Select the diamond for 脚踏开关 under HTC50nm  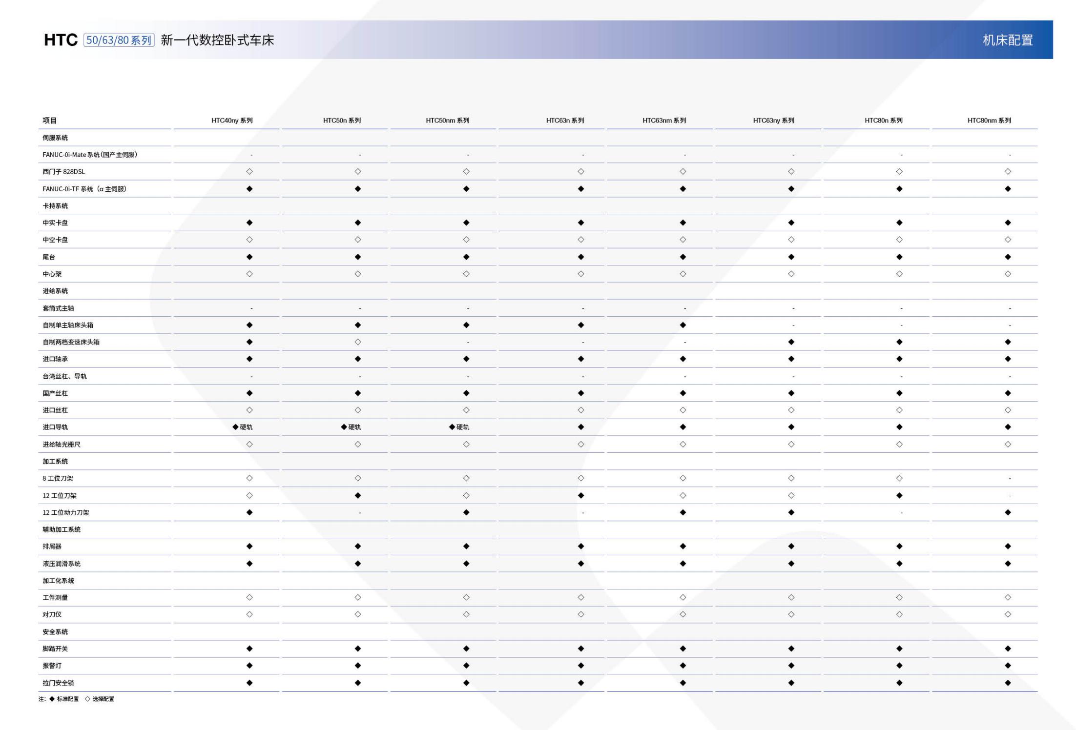pyautogui.click(x=466, y=649)
